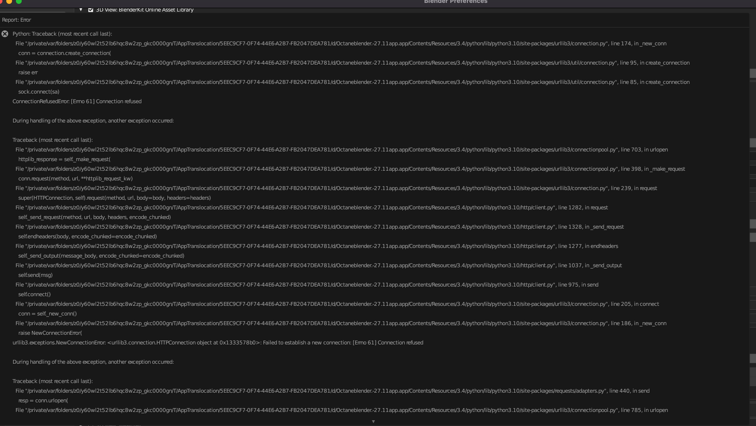756x426 pixels.
Task: Select the file line with 'line 785, in urlopen'
Action: 342,410
